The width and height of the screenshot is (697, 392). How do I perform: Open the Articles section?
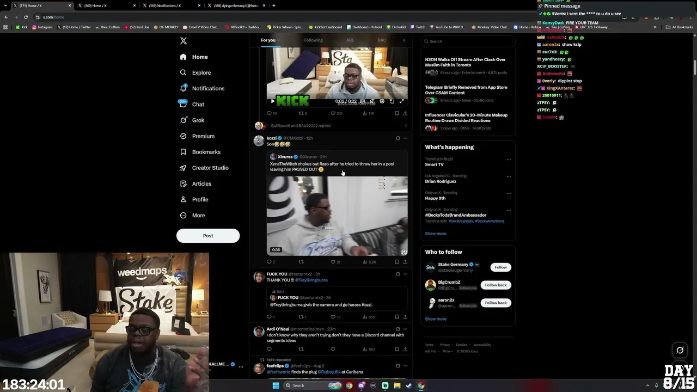pyautogui.click(x=195, y=183)
